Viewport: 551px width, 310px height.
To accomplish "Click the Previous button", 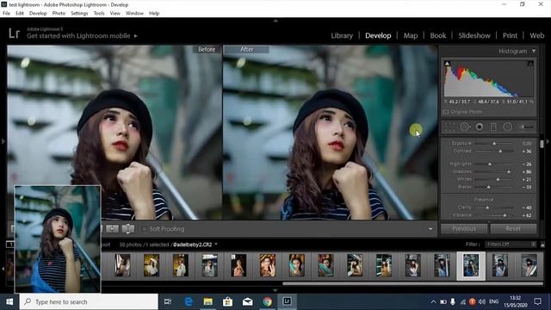I will click(464, 229).
